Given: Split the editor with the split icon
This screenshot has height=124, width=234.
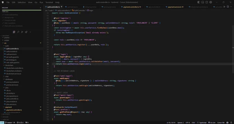Looking at the screenshot, I should pos(228,7).
